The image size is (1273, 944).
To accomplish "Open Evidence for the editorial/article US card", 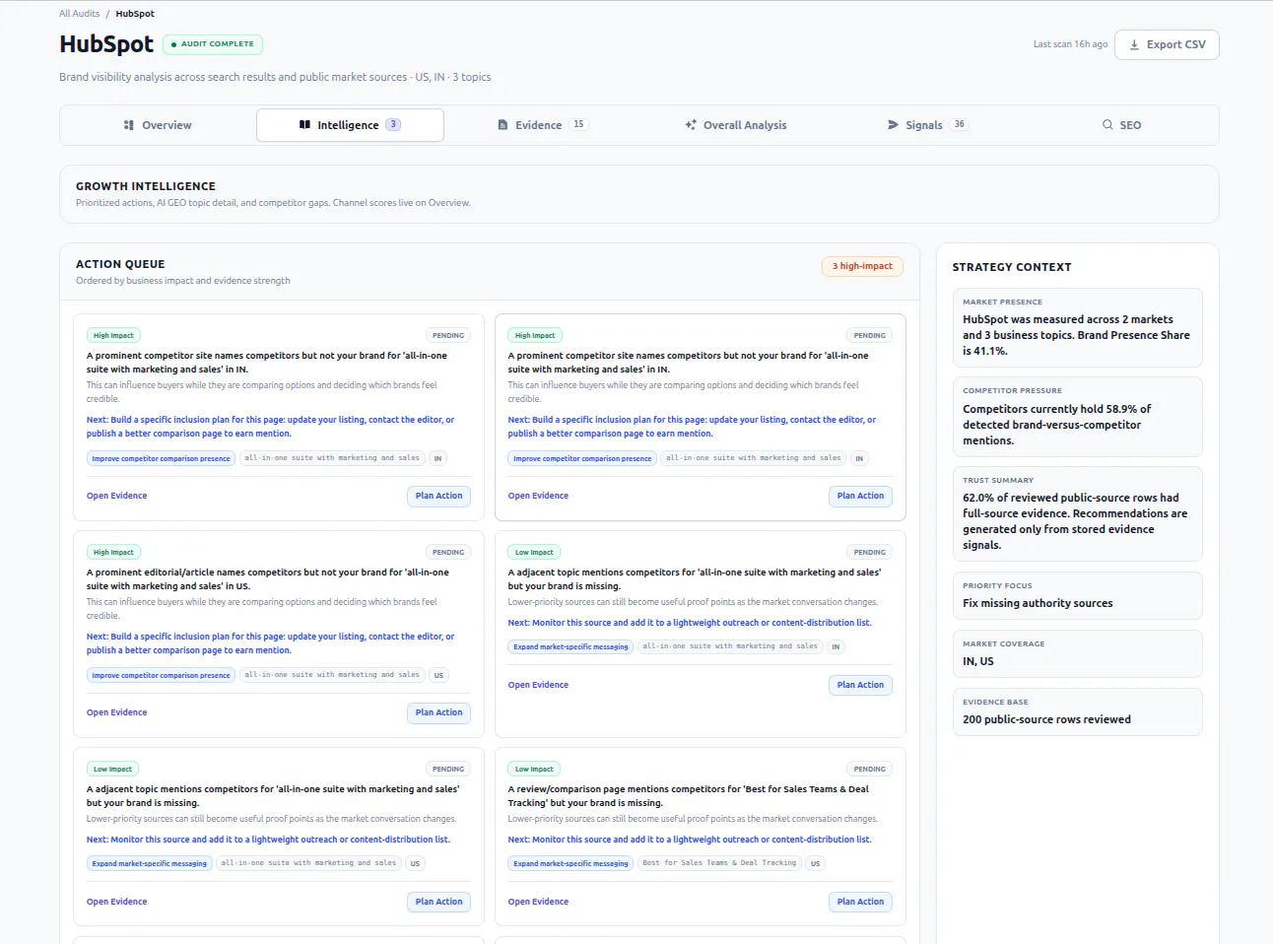I will 116,712.
